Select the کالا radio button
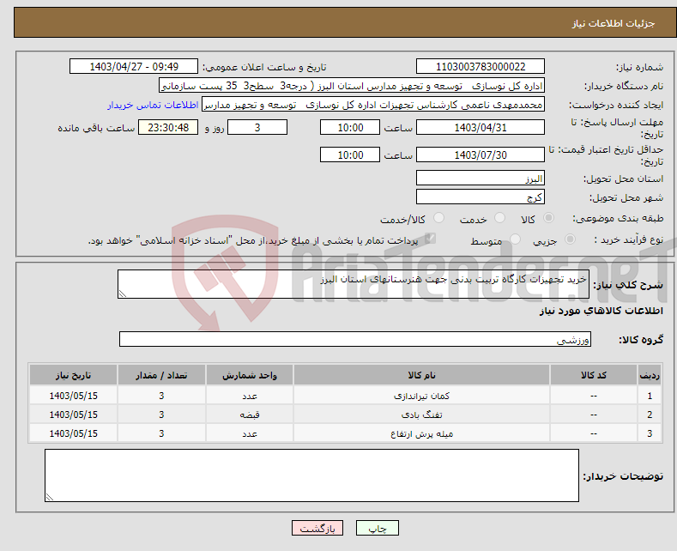The image size is (677, 551). pyautogui.click(x=548, y=218)
